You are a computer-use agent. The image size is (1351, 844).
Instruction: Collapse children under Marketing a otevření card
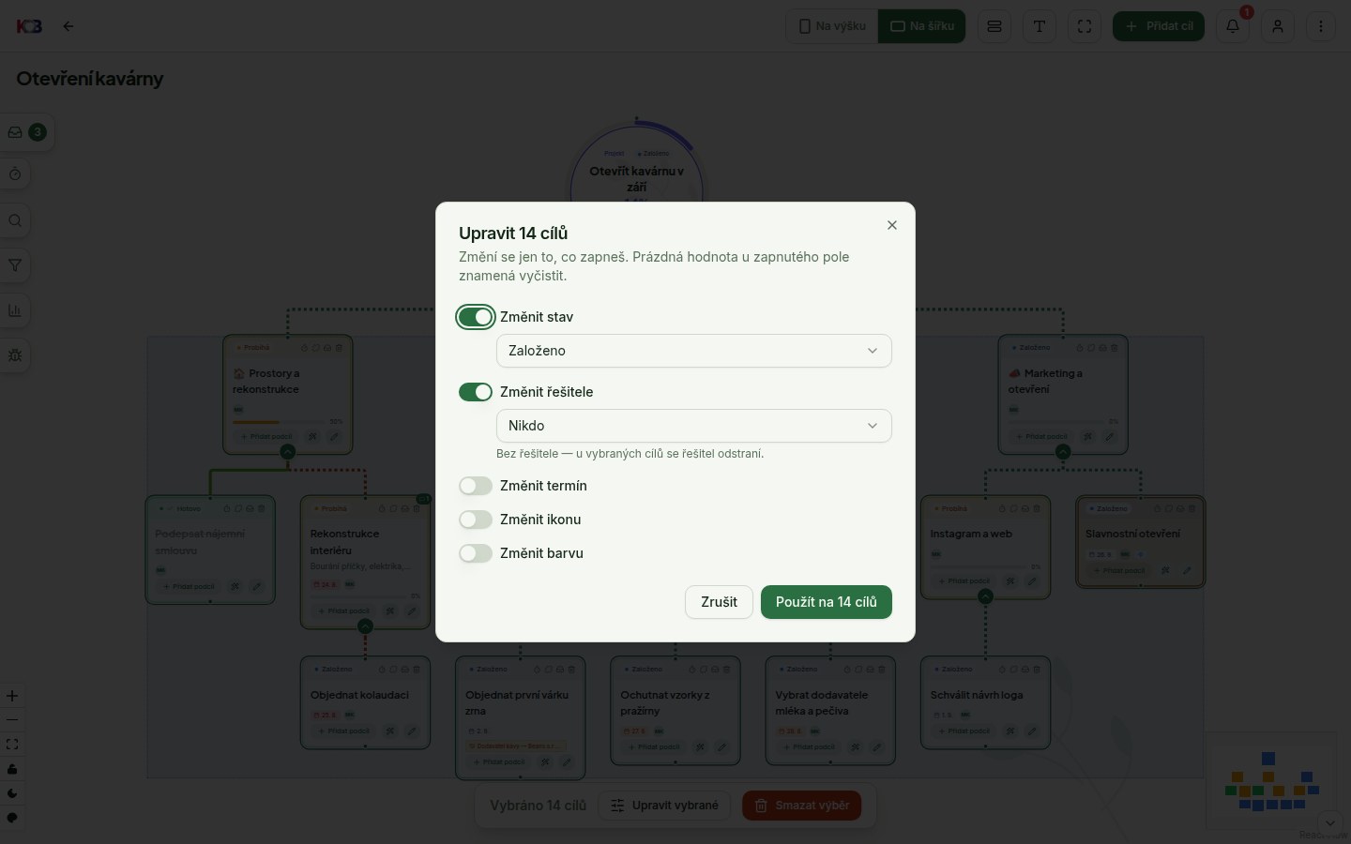[1063, 452]
